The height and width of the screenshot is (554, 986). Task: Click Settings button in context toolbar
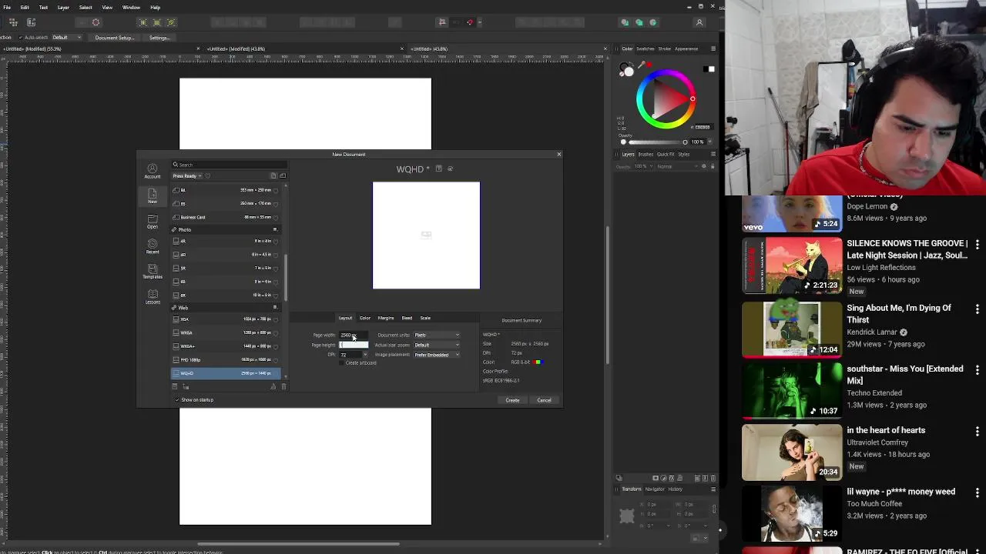(159, 38)
